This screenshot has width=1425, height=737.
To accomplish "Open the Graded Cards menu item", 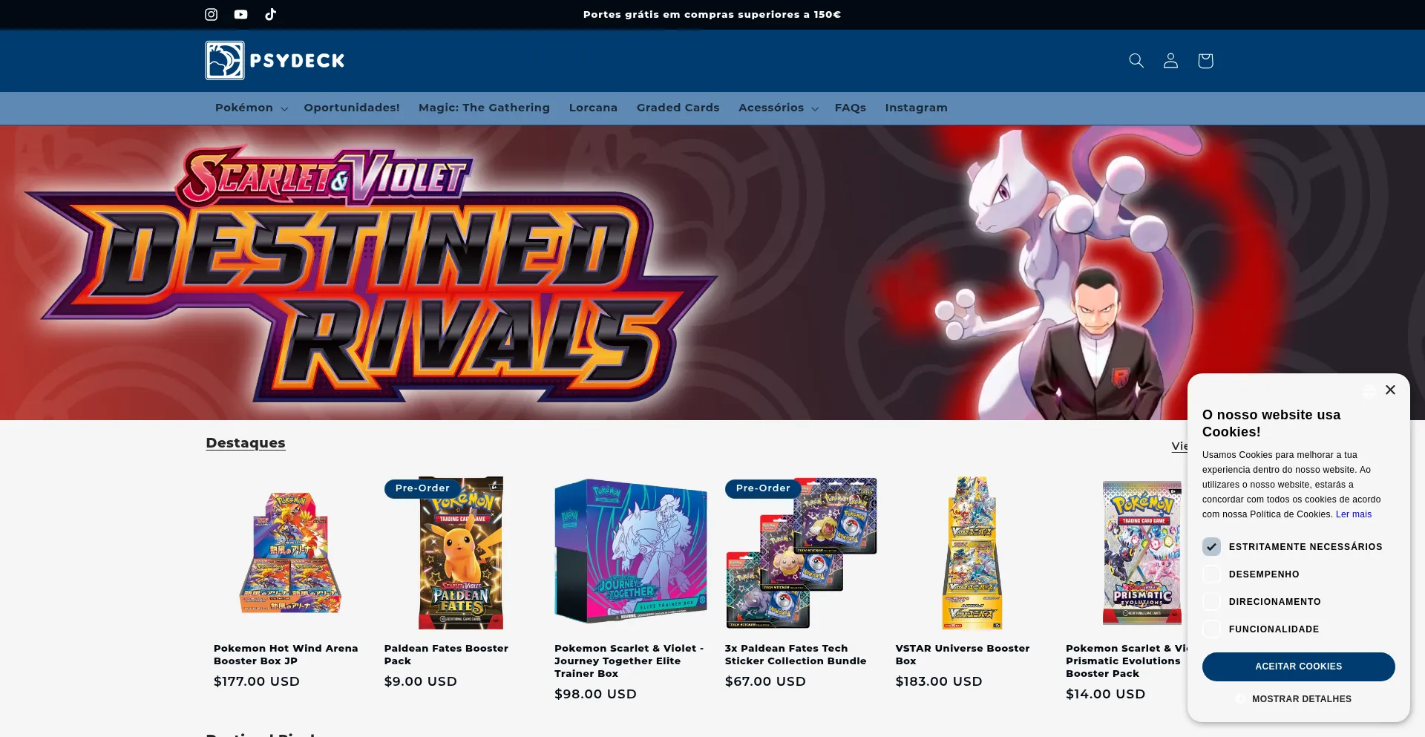I will tap(678, 108).
